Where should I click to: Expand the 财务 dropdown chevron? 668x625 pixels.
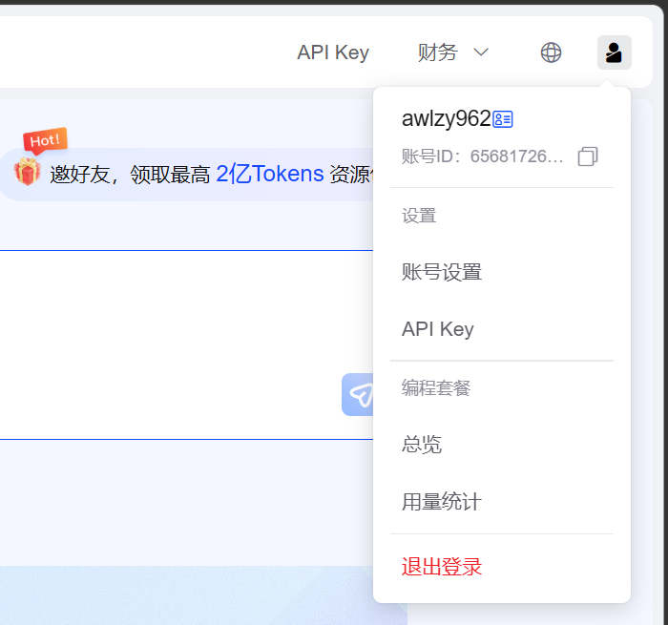point(481,52)
